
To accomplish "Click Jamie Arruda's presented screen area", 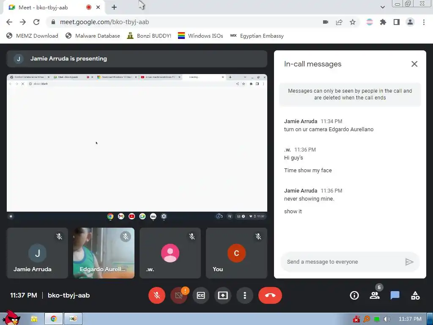I will coord(137,147).
